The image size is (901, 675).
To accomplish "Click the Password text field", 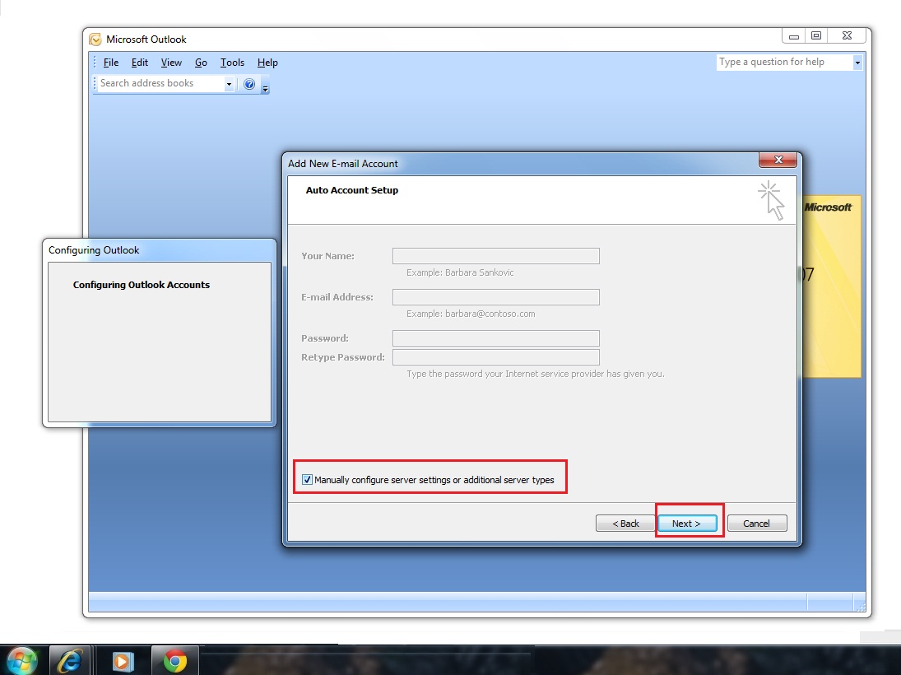I will pyautogui.click(x=496, y=338).
